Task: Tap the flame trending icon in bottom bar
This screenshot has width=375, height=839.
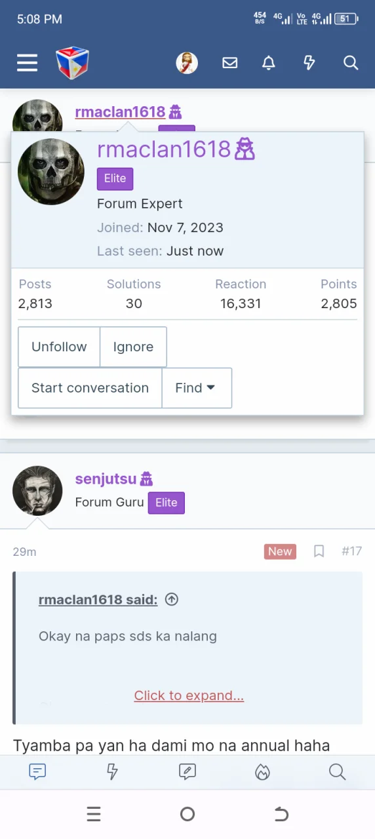Action: 262,772
